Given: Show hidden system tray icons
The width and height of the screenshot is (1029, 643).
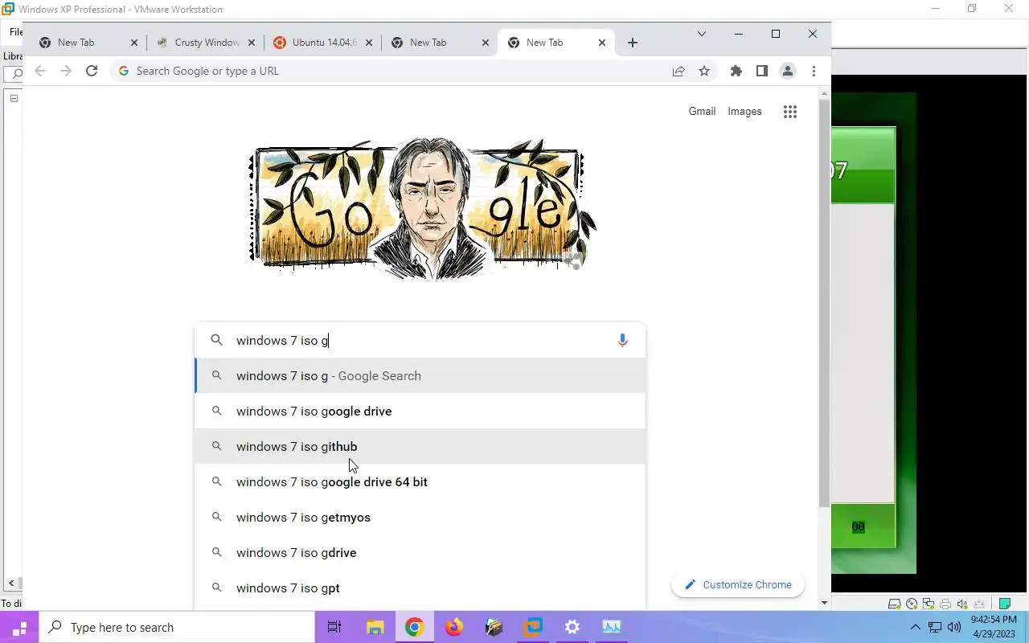Looking at the screenshot, I should tap(915, 628).
